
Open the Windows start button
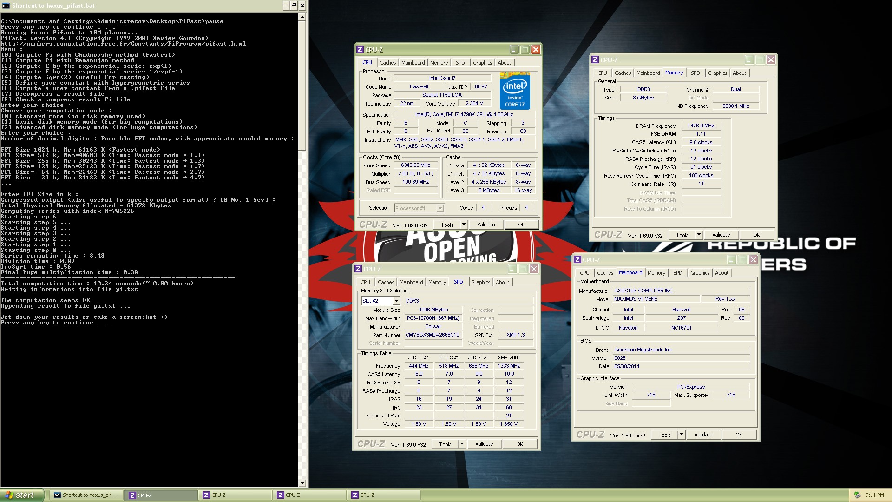coord(22,495)
